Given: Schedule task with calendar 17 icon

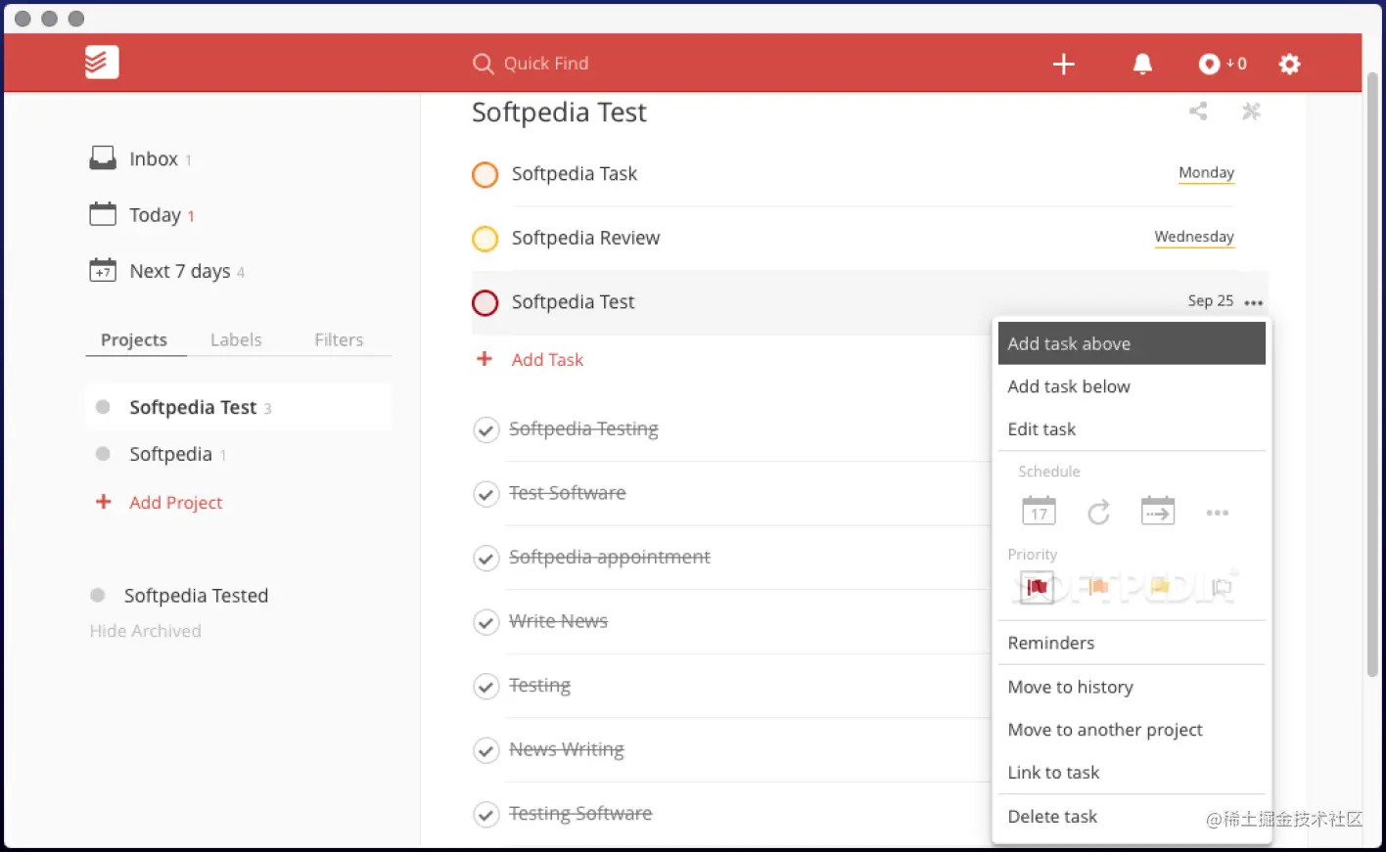Looking at the screenshot, I should coord(1039,511).
